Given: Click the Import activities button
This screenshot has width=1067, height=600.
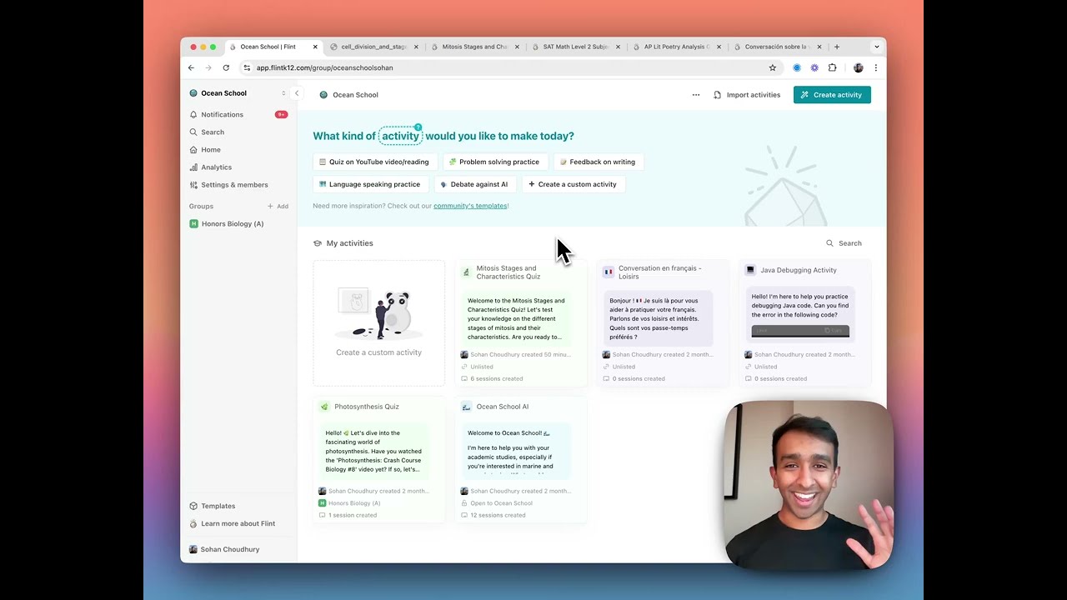Looking at the screenshot, I should click(747, 95).
